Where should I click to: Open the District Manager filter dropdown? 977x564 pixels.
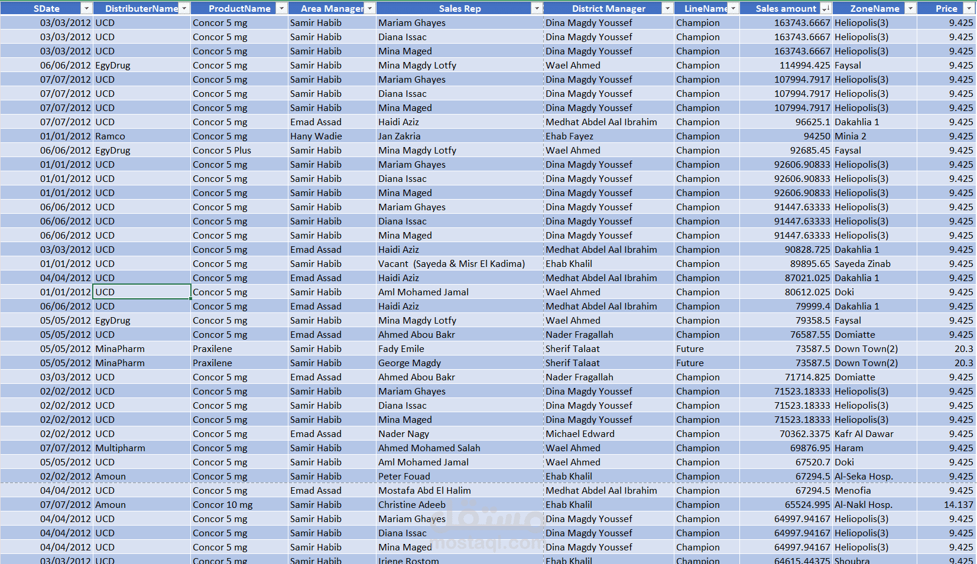pyautogui.click(x=667, y=8)
